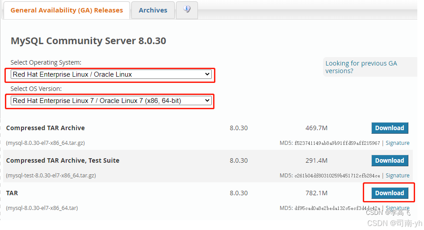Click version 8.0.30 in Test Suite row
This screenshot has height=230, width=424.
coord(239,160)
